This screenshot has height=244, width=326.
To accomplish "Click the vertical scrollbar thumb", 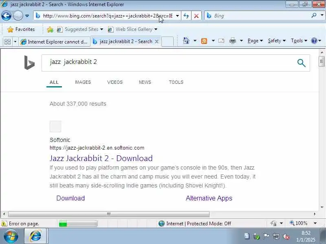I will pyautogui.click(x=322, y=61).
